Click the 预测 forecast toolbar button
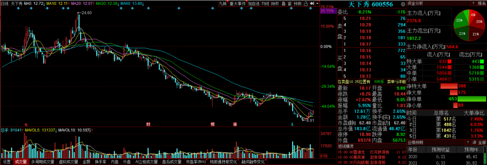 click(x=297, y=3)
